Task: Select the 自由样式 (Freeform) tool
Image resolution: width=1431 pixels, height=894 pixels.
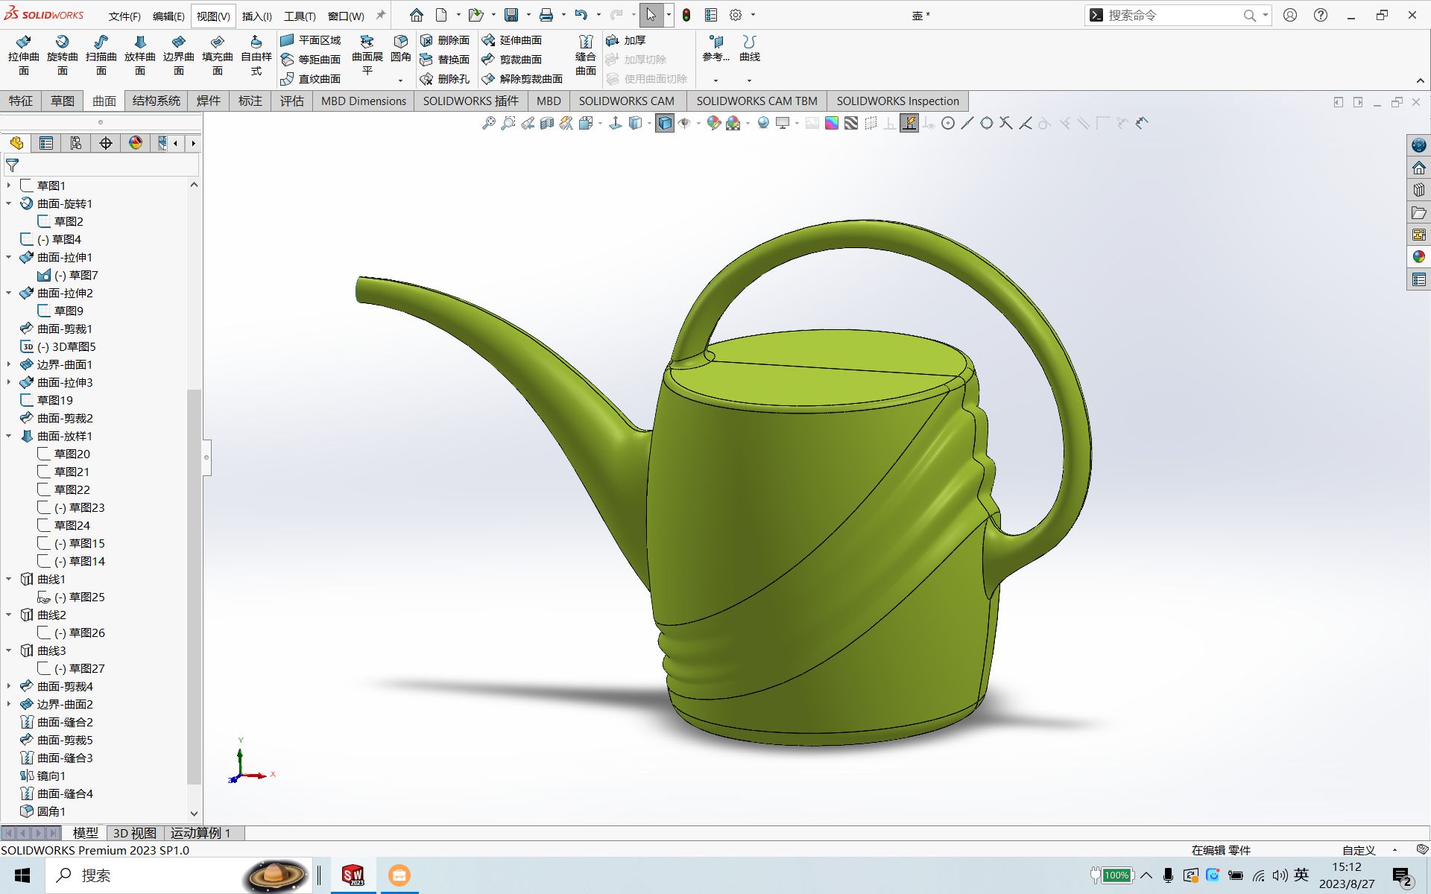Action: click(x=256, y=55)
